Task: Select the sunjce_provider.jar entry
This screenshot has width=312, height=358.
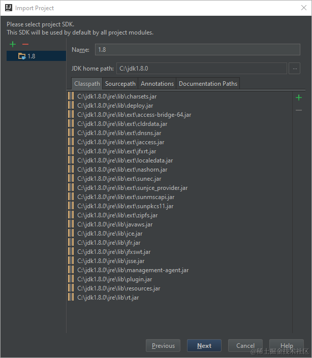Action: pyautogui.click(x=179, y=188)
